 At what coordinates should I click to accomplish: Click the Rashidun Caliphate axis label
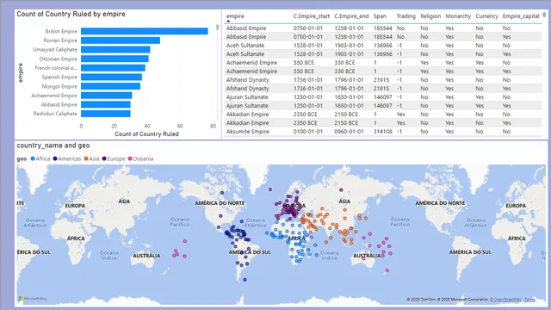pyautogui.click(x=55, y=114)
